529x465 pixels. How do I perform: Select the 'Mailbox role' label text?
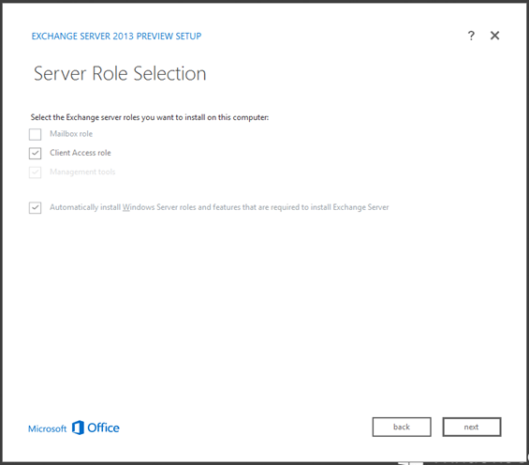(x=71, y=134)
